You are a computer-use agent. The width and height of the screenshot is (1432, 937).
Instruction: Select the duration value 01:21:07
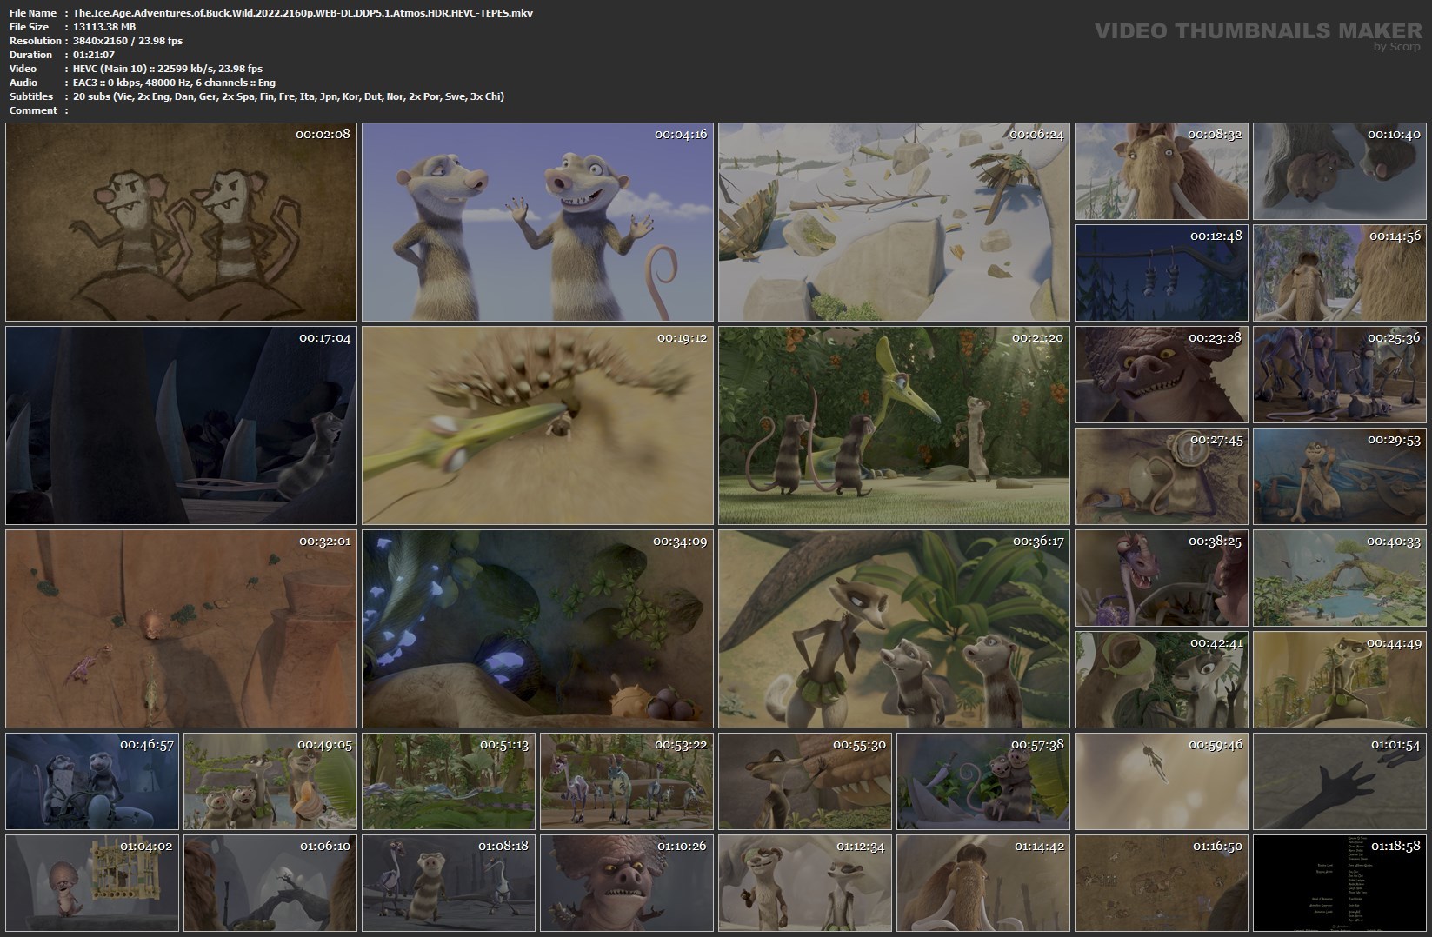[94, 55]
